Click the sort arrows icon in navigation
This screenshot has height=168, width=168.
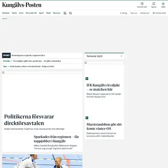[65, 13]
